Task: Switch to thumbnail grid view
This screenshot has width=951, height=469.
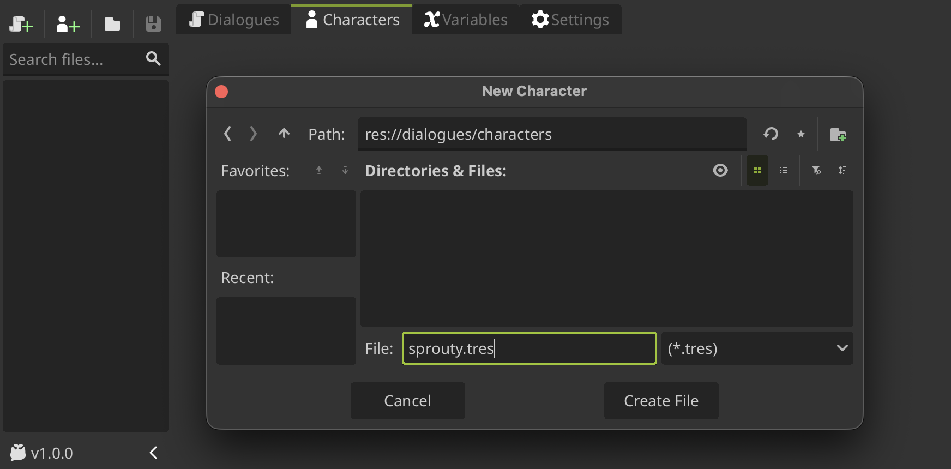Action: click(x=757, y=170)
